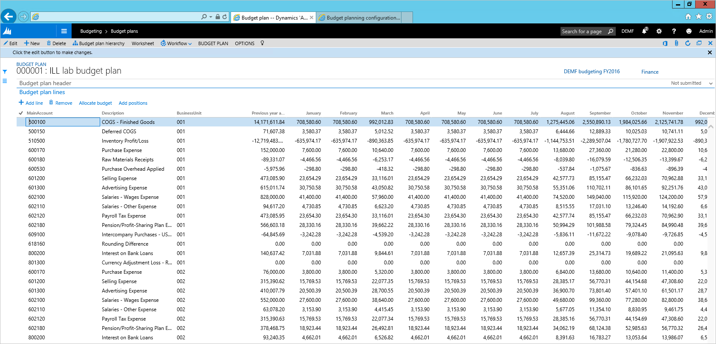Screen dimensions: 716x344
Task: Refresh the budget plan page
Action: pos(687,43)
